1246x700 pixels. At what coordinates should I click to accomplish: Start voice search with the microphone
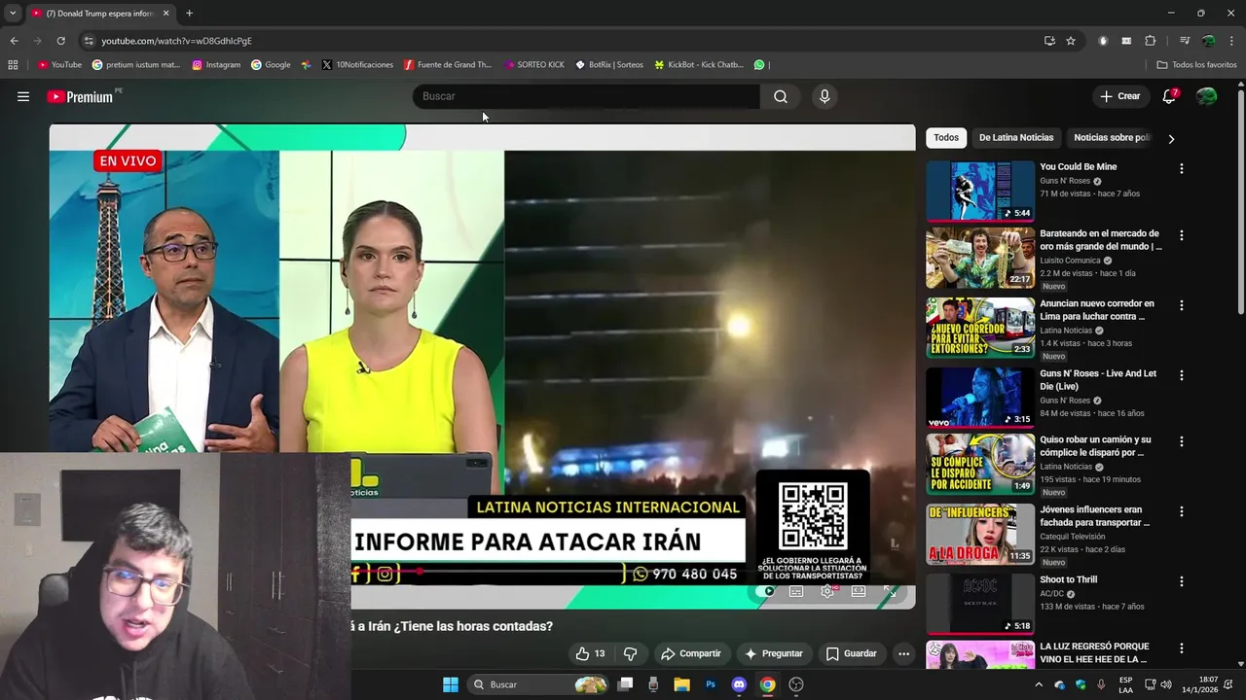click(825, 96)
